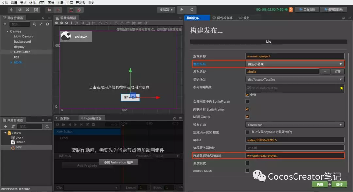
Task: Toggle the MD5 Cache checkbox
Action: 247,117
